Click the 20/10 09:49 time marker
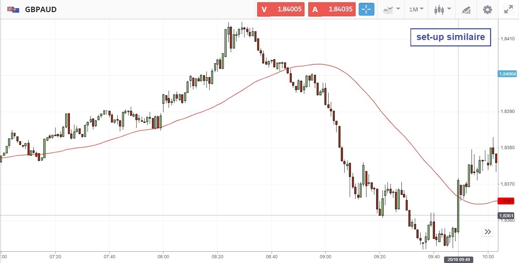Screen dimensions: 519x263 459,259
